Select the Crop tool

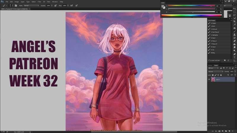coord(235,21)
